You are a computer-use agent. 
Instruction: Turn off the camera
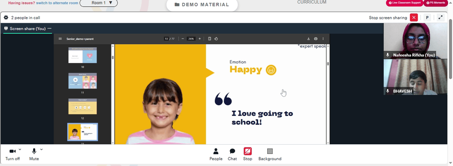[x=12, y=154]
